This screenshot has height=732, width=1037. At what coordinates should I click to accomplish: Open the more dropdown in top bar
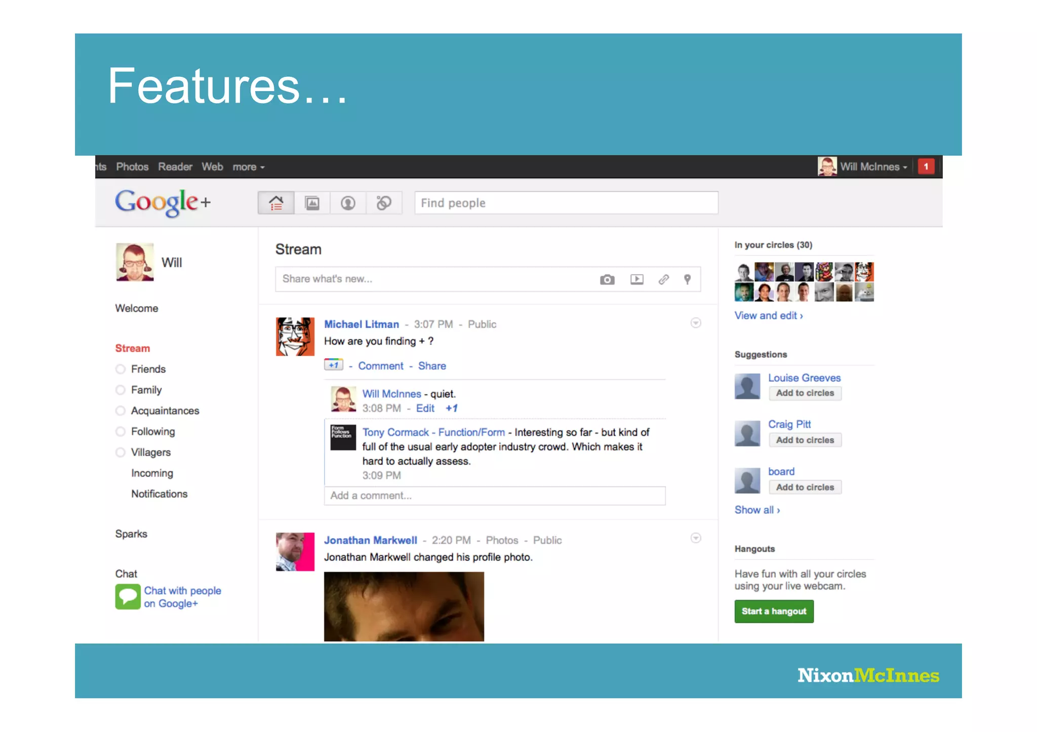pos(249,167)
